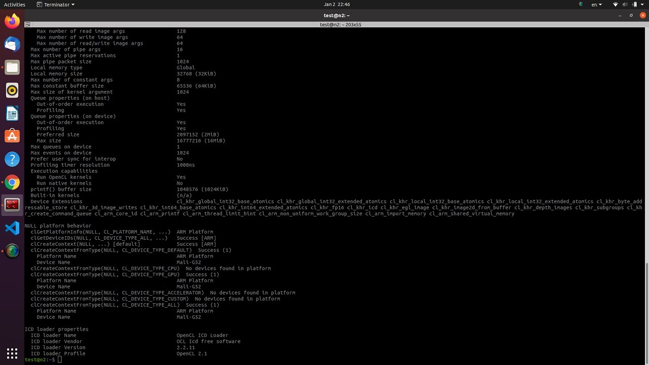Open Rhythmbox music player

tap(12, 90)
